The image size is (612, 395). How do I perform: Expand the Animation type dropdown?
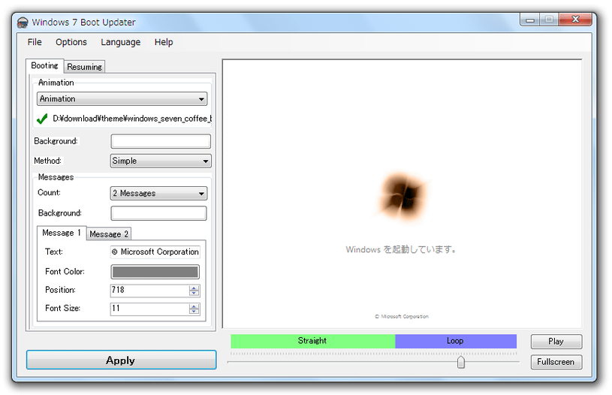coord(122,99)
